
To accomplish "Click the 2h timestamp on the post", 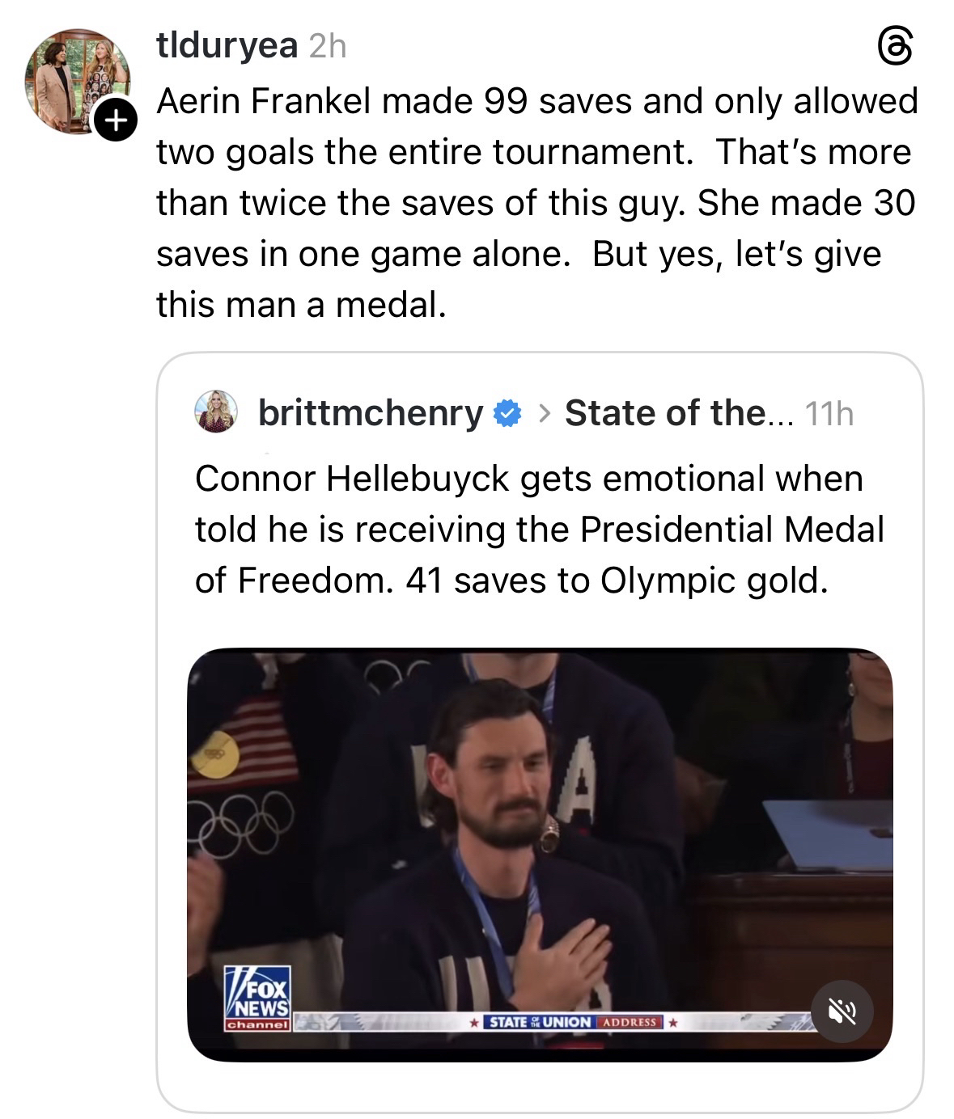I will [x=328, y=47].
